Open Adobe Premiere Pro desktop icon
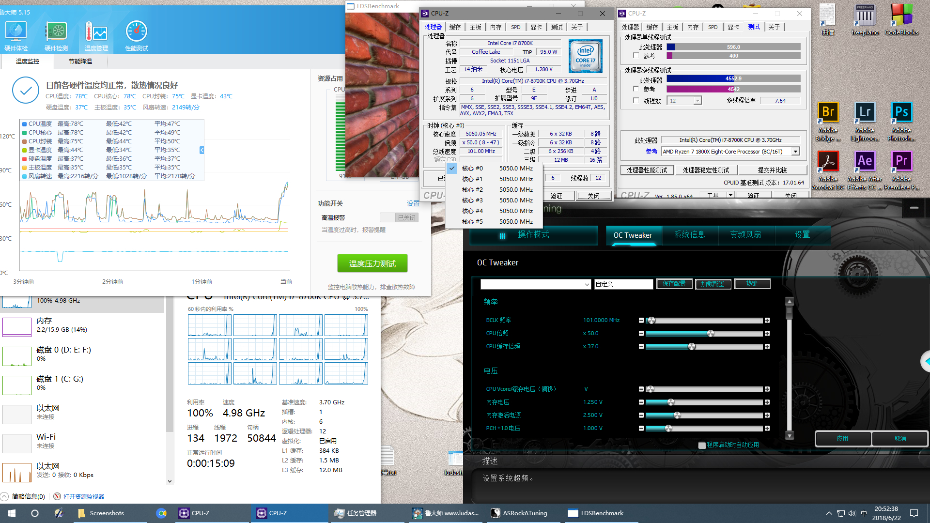The height and width of the screenshot is (523, 930). pyautogui.click(x=901, y=170)
